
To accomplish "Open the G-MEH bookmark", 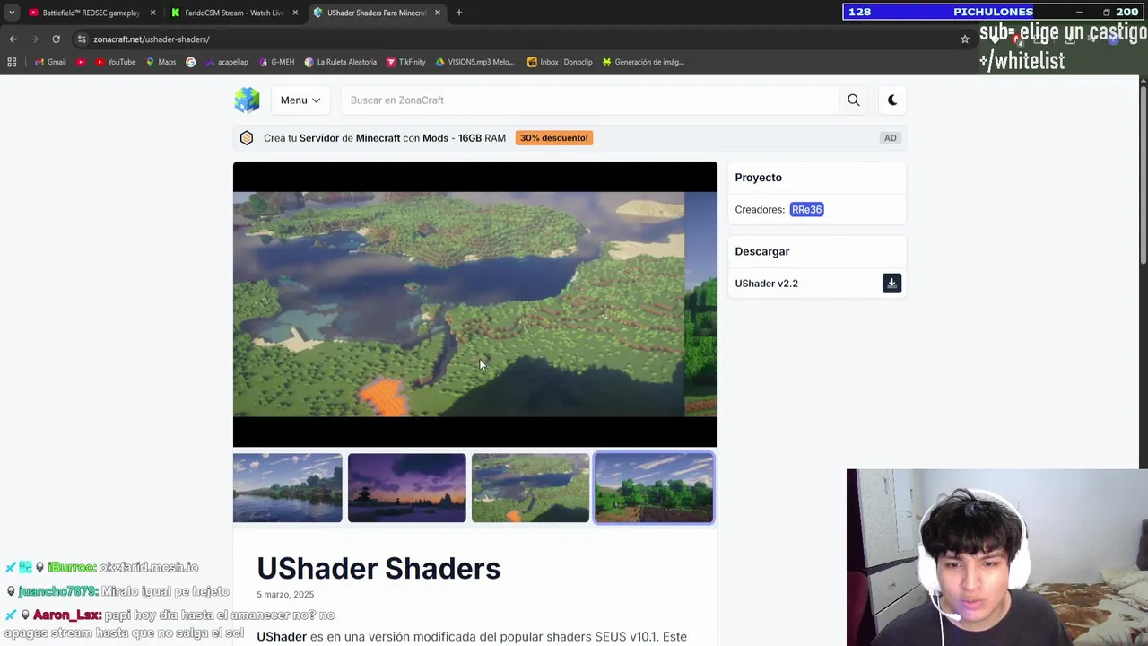I will point(276,62).
